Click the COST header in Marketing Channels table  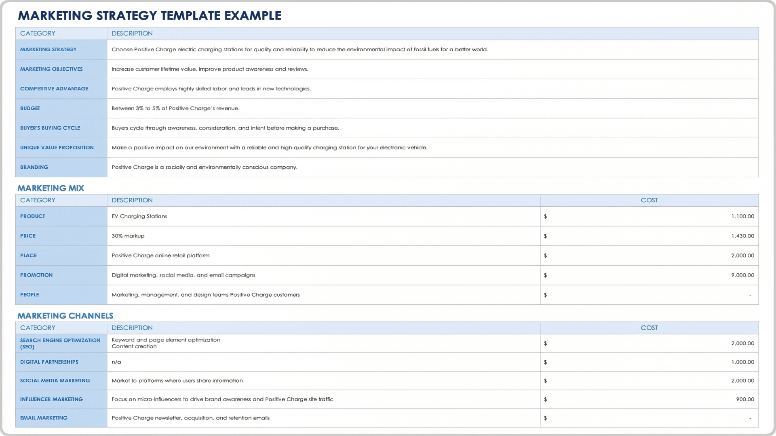pos(649,328)
